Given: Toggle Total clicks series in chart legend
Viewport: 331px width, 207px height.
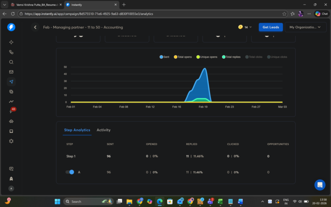Looking at the screenshot, I should [254, 57].
